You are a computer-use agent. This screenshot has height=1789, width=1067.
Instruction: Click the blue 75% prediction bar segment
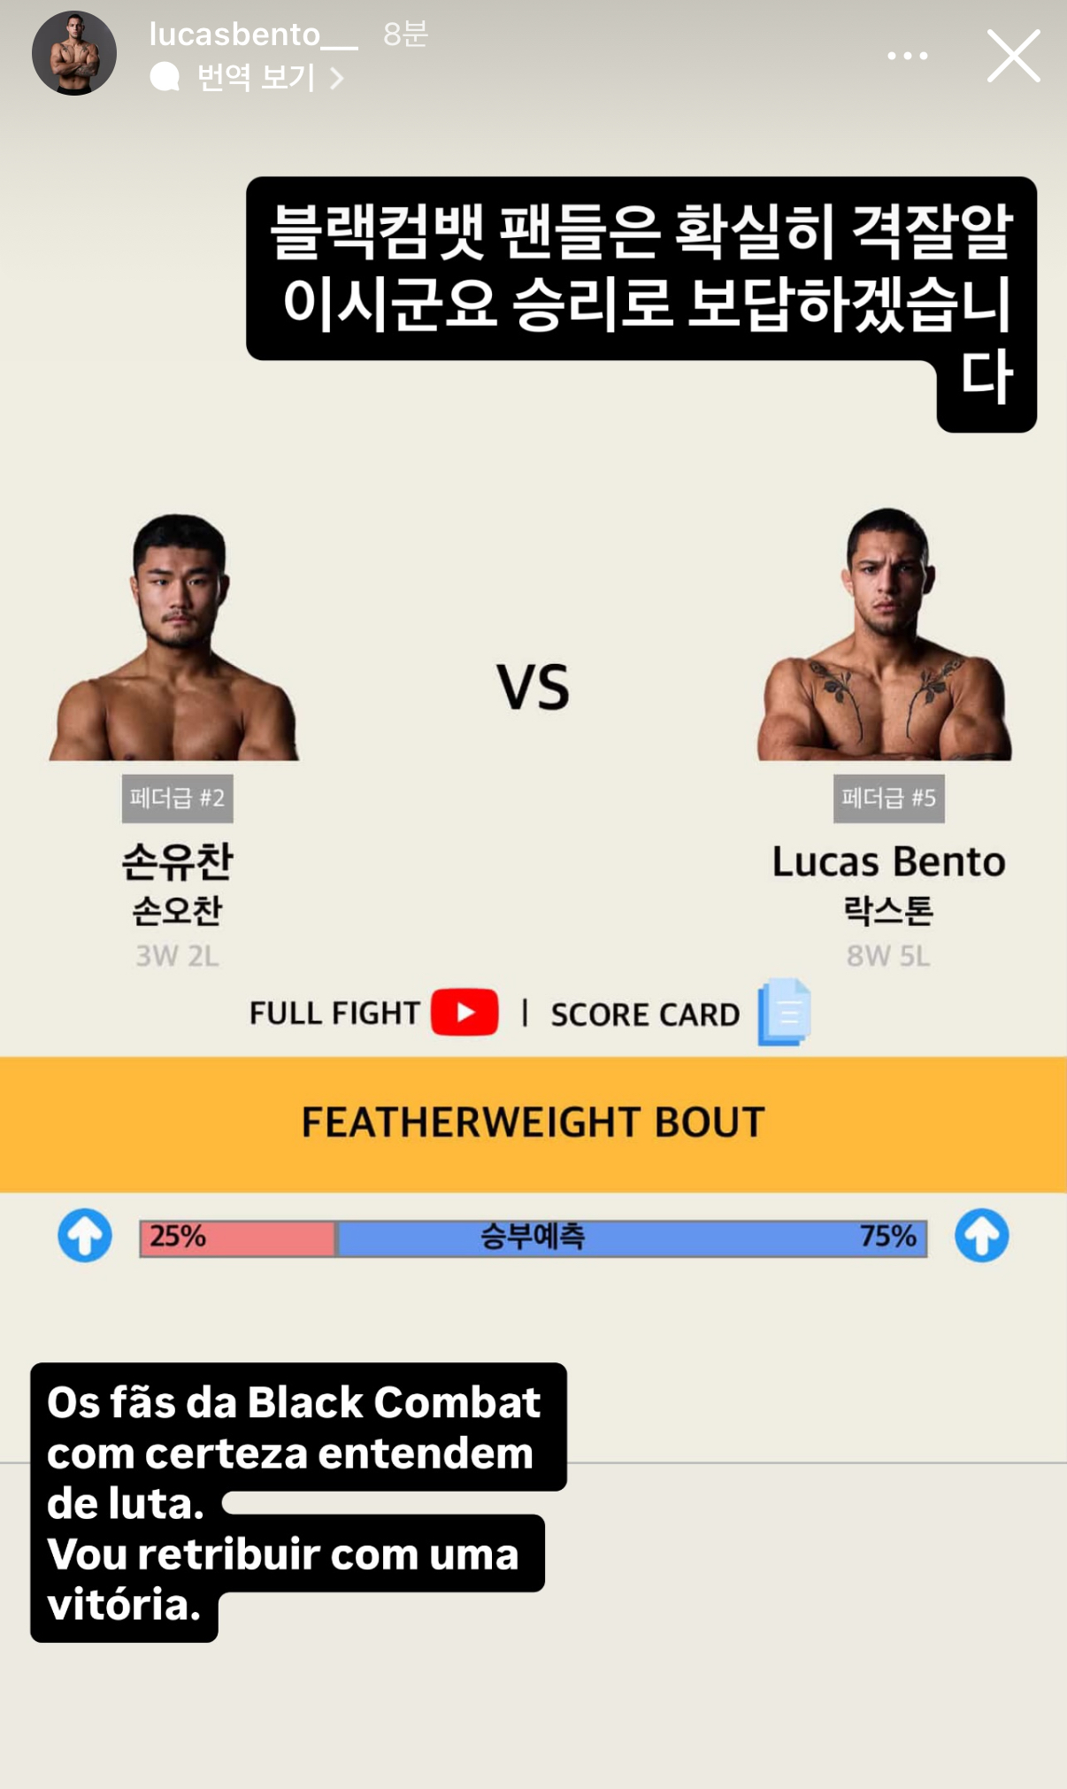coord(632,1238)
